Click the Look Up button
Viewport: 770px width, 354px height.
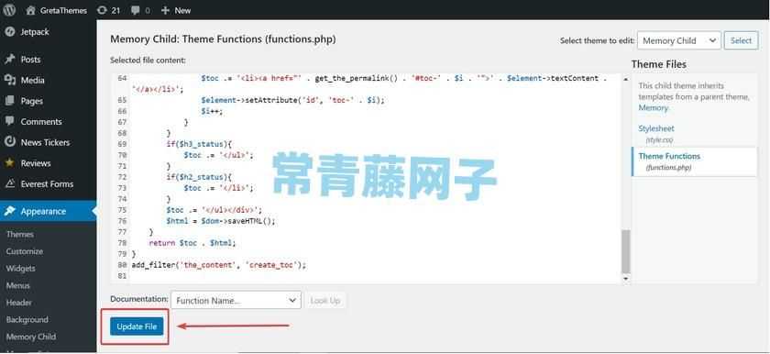coord(325,301)
